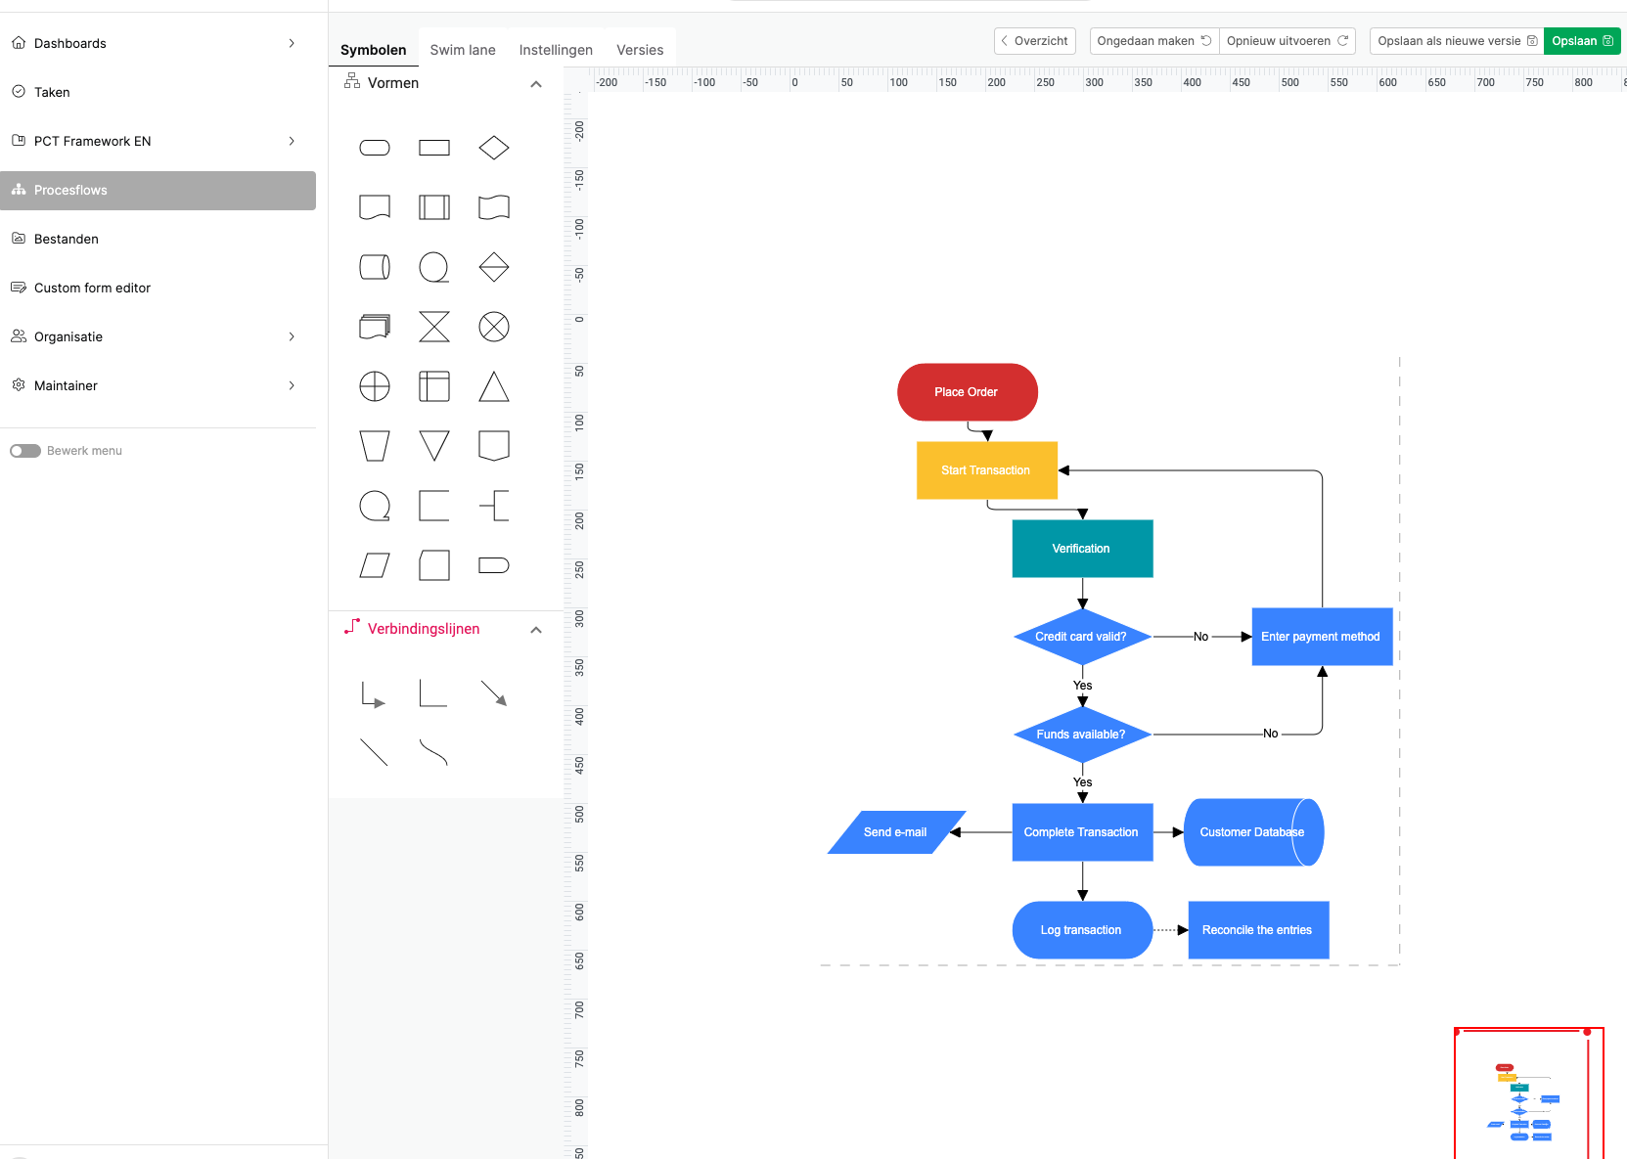The width and height of the screenshot is (1627, 1159).
Task: Select the cylinder database shape
Action: (375, 266)
